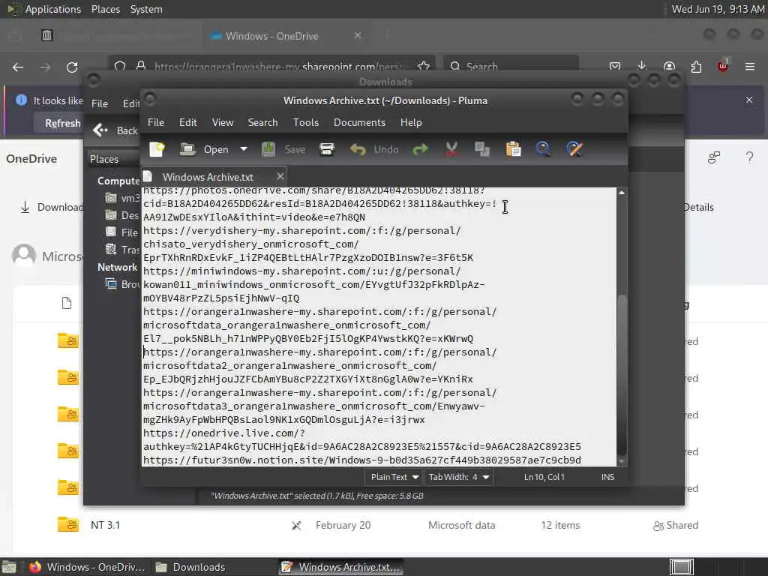Viewport: 768px width, 576px height.
Task: Open the Tab Width dropdown
Action: point(459,477)
